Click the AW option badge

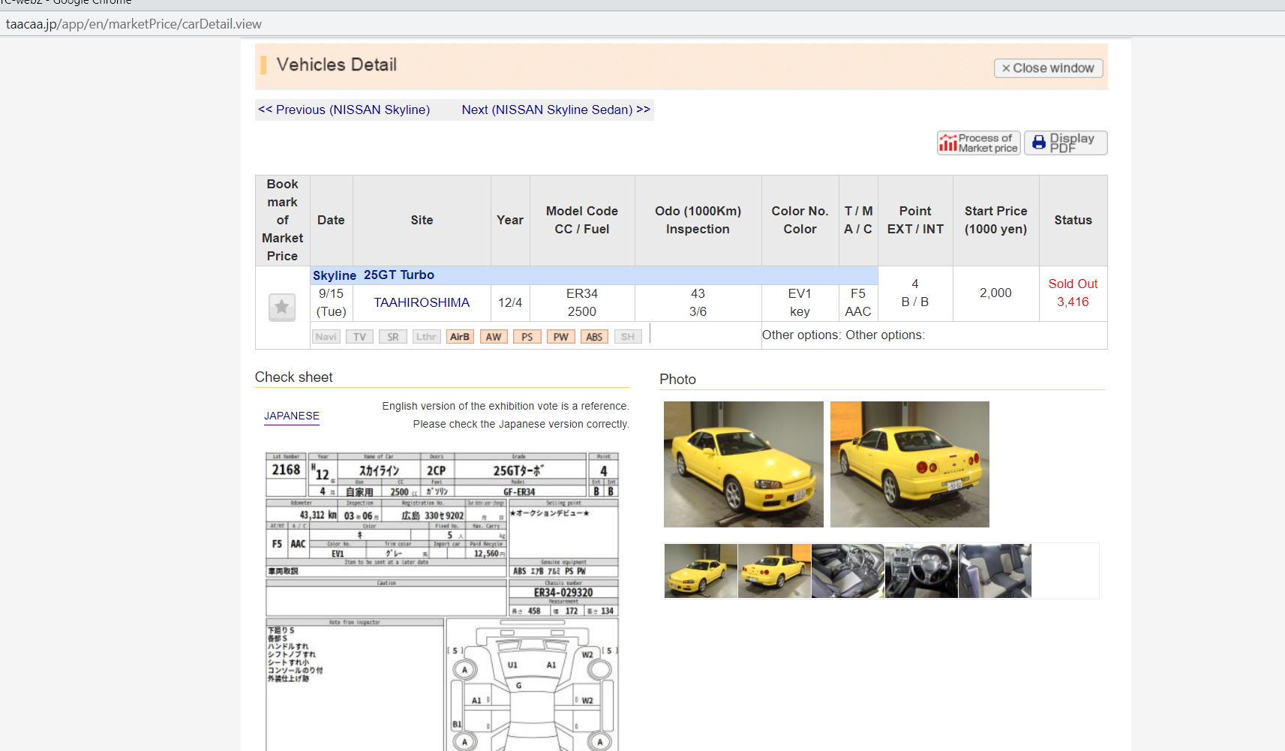coord(494,337)
